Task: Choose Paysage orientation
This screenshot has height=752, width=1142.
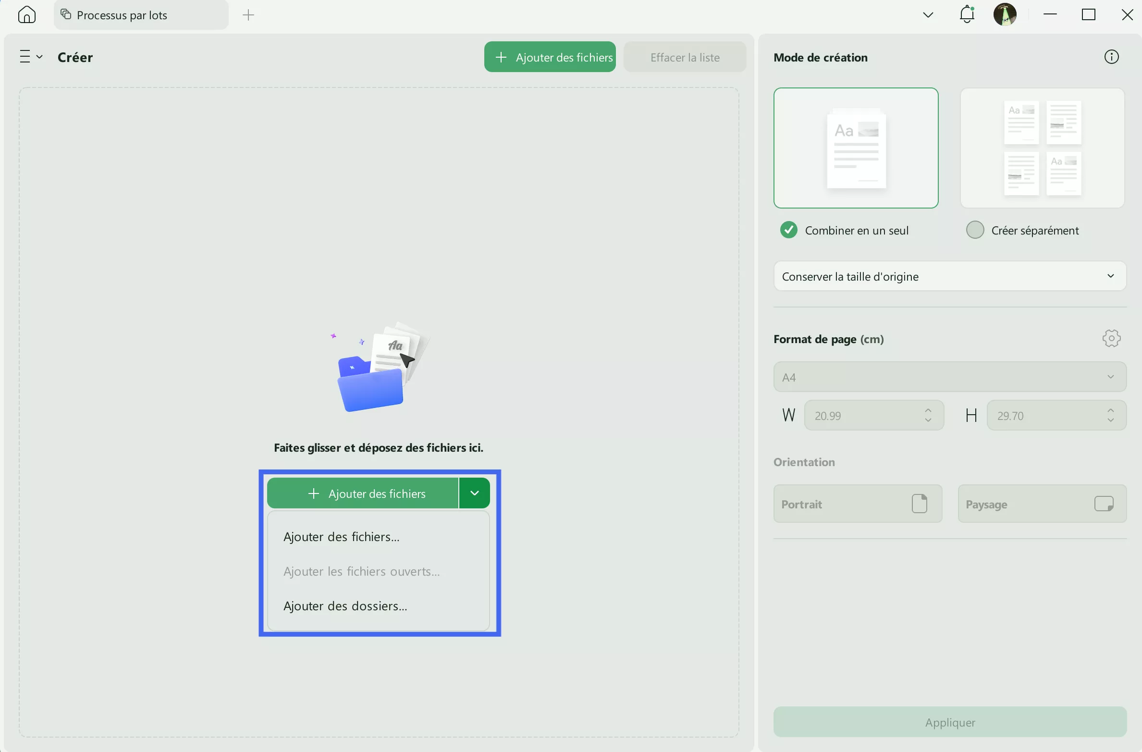Action: pyautogui.click(x=1042, y=504)
